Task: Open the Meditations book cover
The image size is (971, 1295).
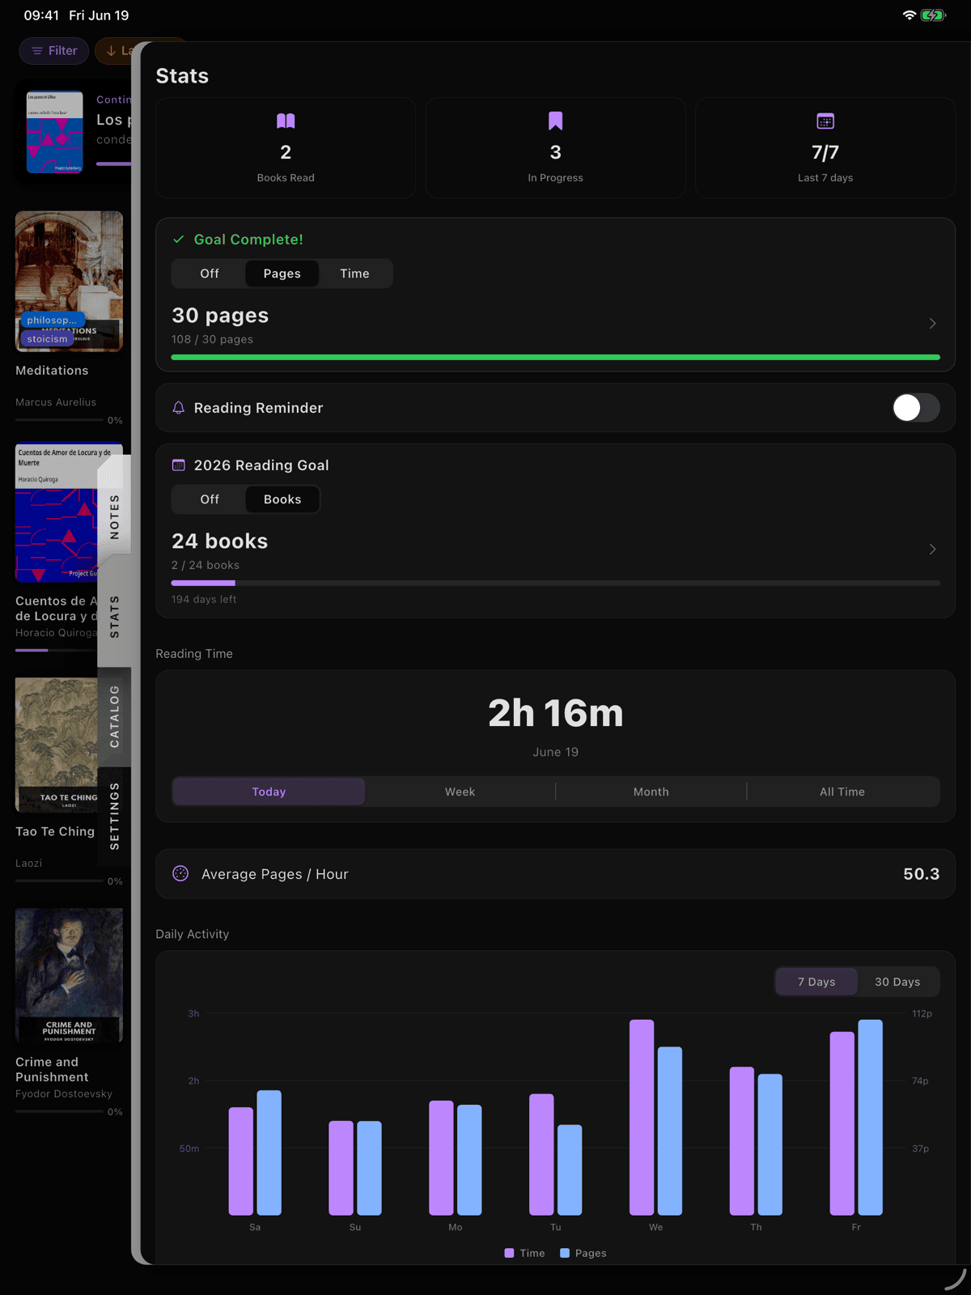Action: pyautogui.click(x=69, y=281)
